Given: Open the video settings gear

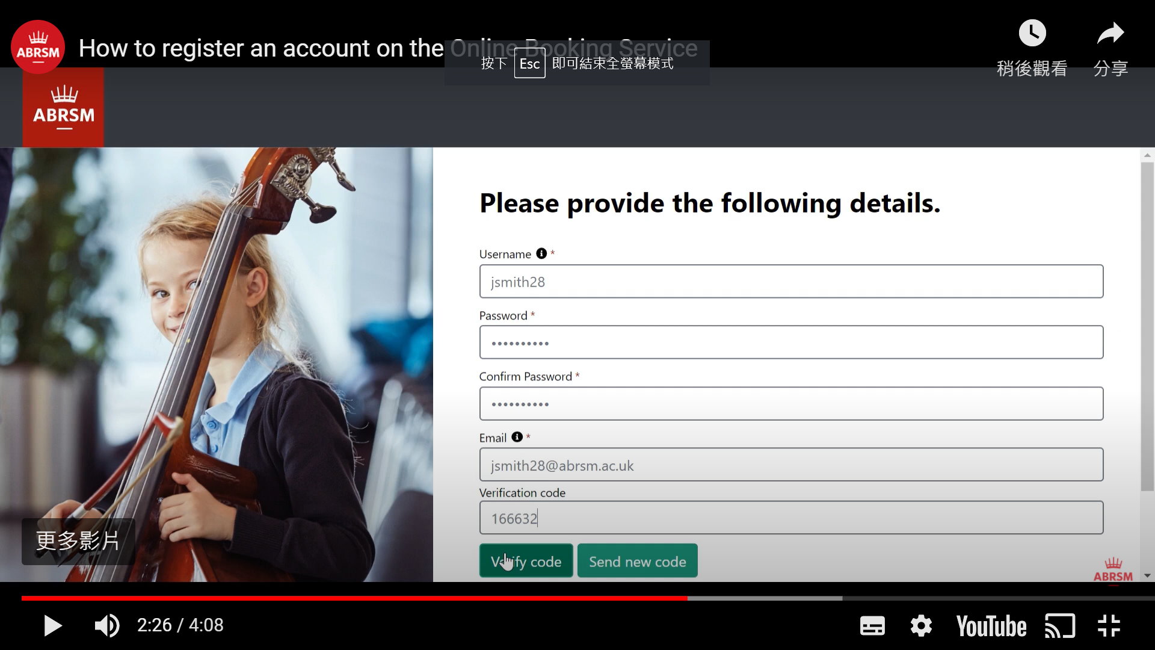Looking at the screenshot, I should pos(921,626).
